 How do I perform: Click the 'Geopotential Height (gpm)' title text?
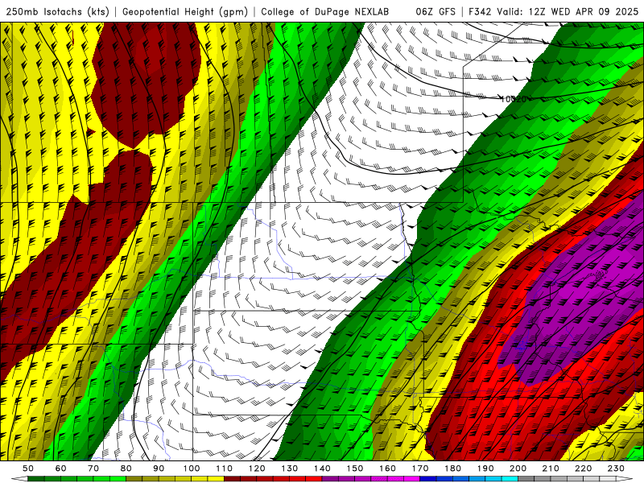coord(185,11)
